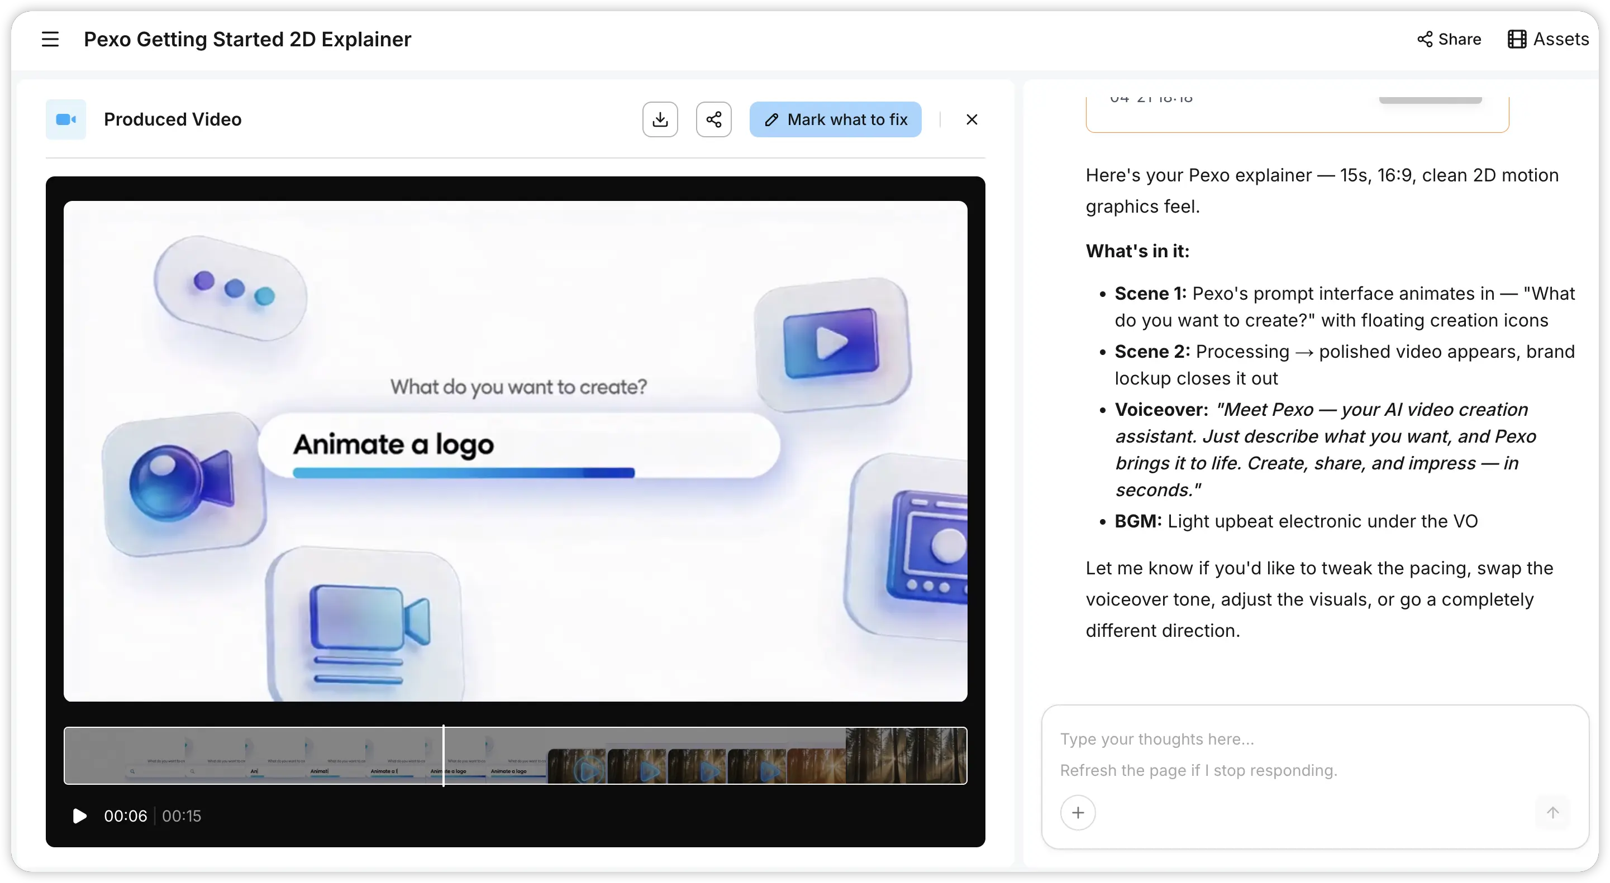Close the Produced Video panel
Viewport: 1610px width, 883px height.
point(971,119)
